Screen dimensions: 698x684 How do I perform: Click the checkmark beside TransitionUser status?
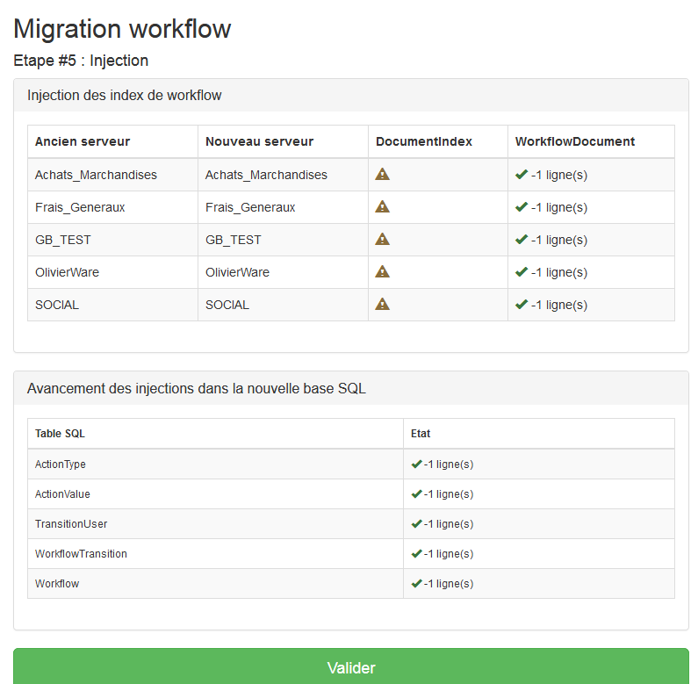tap(417, 524)
